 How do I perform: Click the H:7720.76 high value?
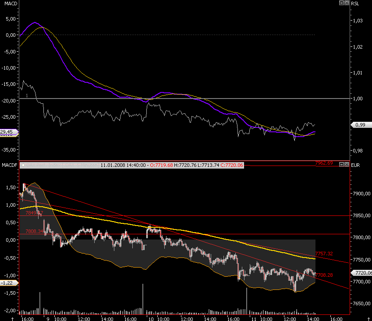pyautogui.click(x=185, y=165)
